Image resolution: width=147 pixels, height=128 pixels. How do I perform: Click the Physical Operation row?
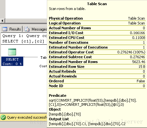97,18
